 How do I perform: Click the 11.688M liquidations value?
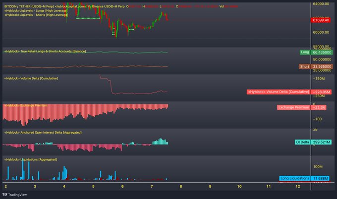tap(320, 178)
